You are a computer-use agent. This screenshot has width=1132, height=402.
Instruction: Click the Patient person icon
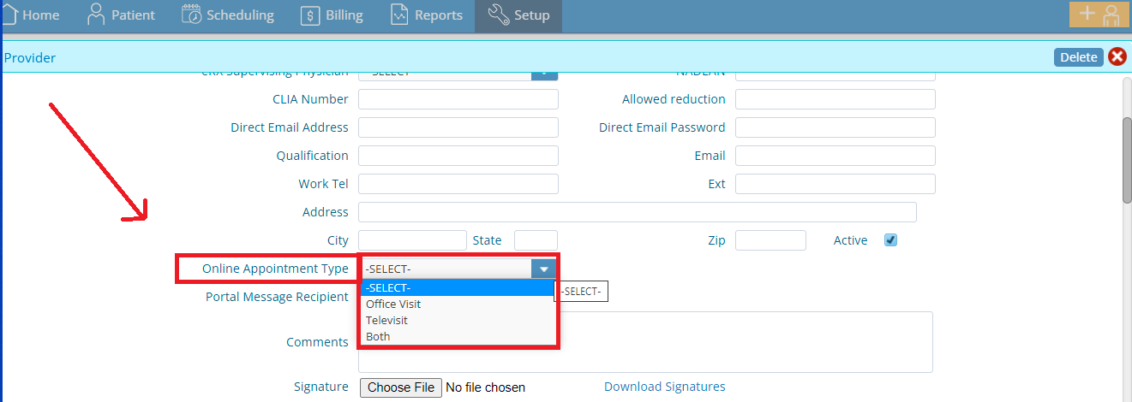coord(96,15)
